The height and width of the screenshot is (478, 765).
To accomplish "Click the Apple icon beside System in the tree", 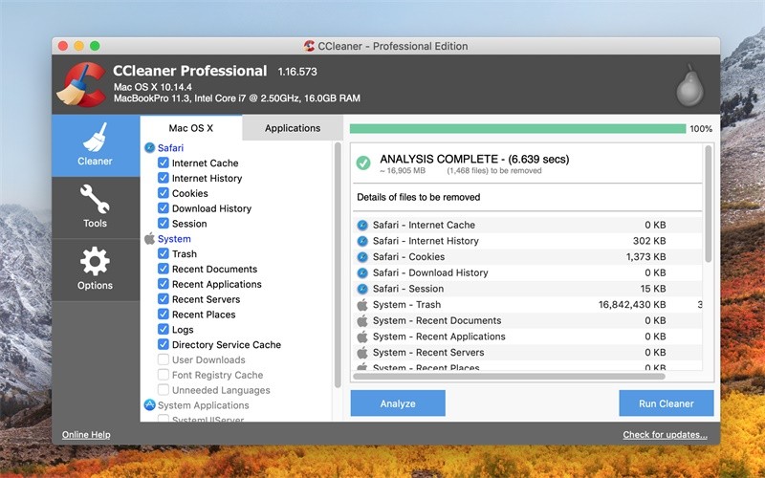I will point(150,238).
